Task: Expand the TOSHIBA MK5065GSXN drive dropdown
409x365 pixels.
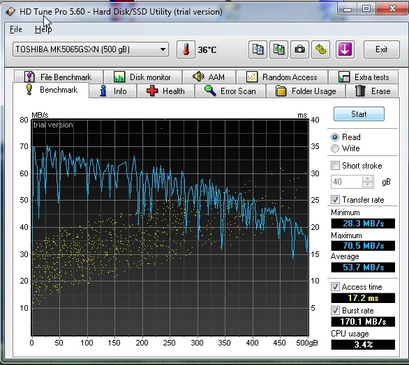Action: click(x=91, y=49)
